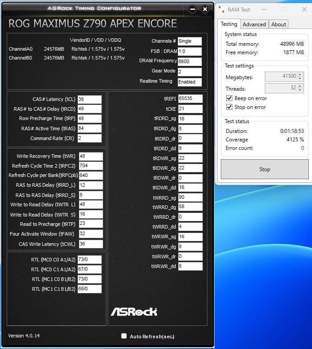Click the tREFI field showing 65535
312x349 pixels.
click(190, 99)
